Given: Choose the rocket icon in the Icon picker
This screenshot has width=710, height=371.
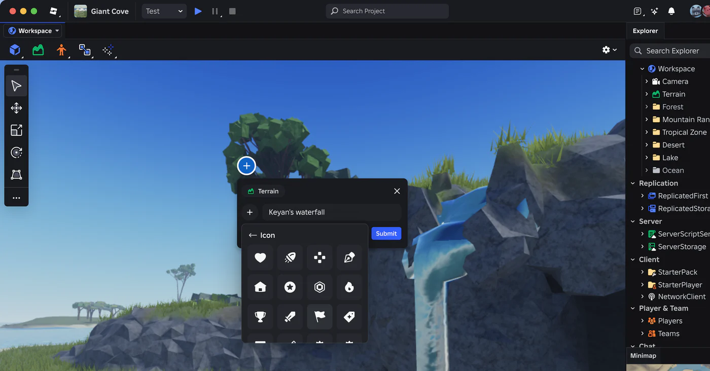Looking at the screenshot, I should (x=290, y=257).
